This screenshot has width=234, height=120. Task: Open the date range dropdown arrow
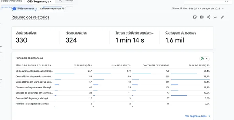coord(223,9)
